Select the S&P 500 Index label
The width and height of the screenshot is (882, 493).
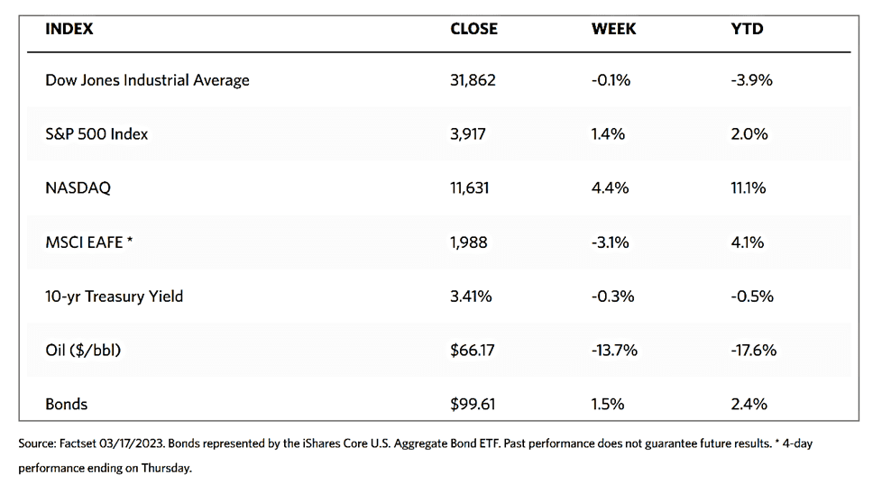click(96, 134)
